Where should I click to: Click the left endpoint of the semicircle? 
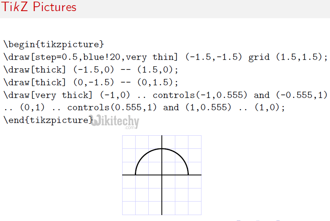point(136,175)
